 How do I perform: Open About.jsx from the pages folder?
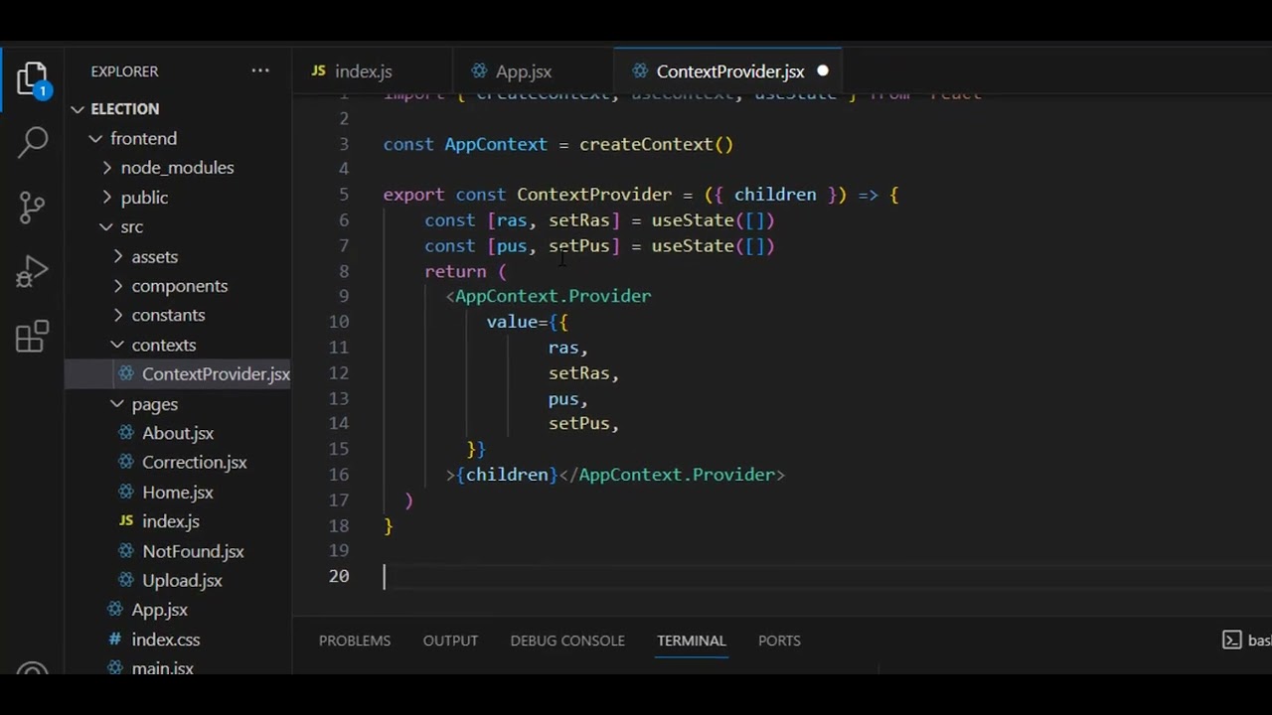(178, 433)
